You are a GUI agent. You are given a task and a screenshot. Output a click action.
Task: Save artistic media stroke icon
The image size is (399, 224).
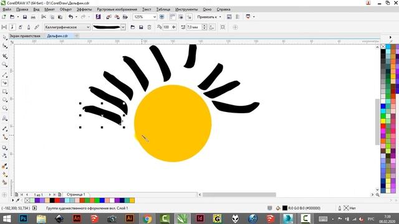click(x=141, y=27)
